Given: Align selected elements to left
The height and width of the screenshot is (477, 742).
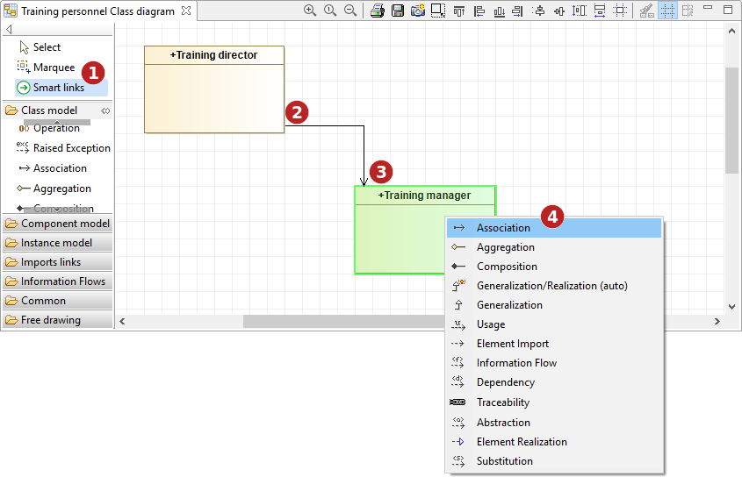Looking at the screenshot, I should 479,11.
